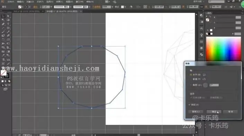Pick a color from the RGB spectrum
This screenshot has width=244, height=136.
click(x=224, y=49)
